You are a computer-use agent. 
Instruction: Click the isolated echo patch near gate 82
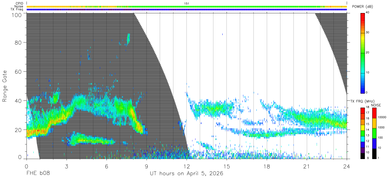click(128, 39)
